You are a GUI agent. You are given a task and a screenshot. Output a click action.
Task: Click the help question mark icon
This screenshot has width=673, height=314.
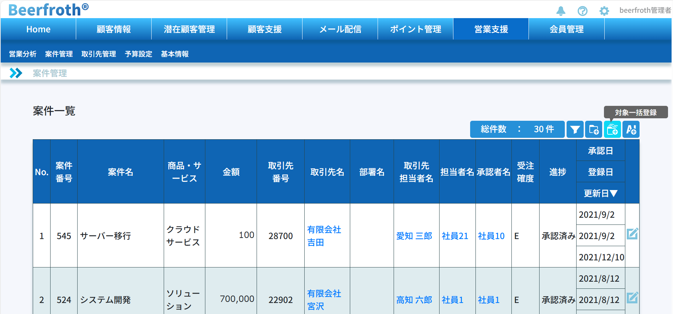pyautogui.click(x=582, y=11)
